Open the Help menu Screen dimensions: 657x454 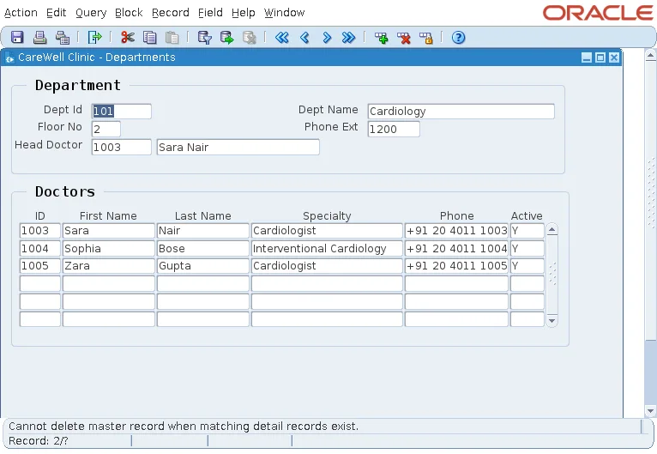point(243,13)
